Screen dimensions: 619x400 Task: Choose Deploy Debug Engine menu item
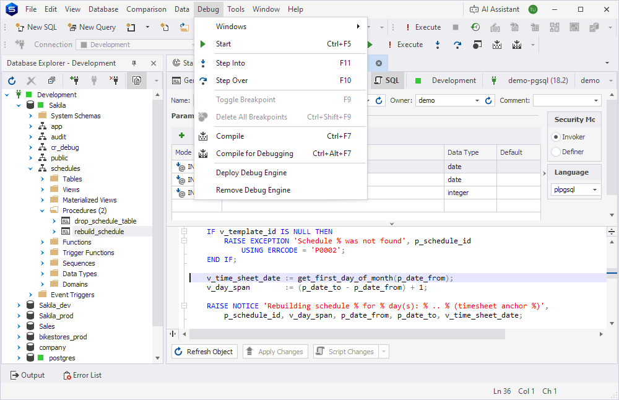coord(281,173)
